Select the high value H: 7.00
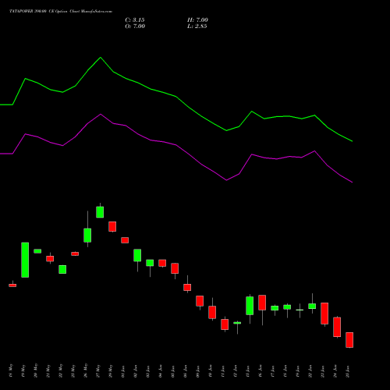Viewport: 390px width, 390px height. point(197,20)
